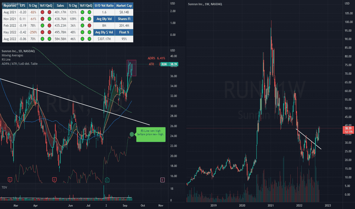
Task: Click the 'Market Cap' header cell
Action: point(124,5)
